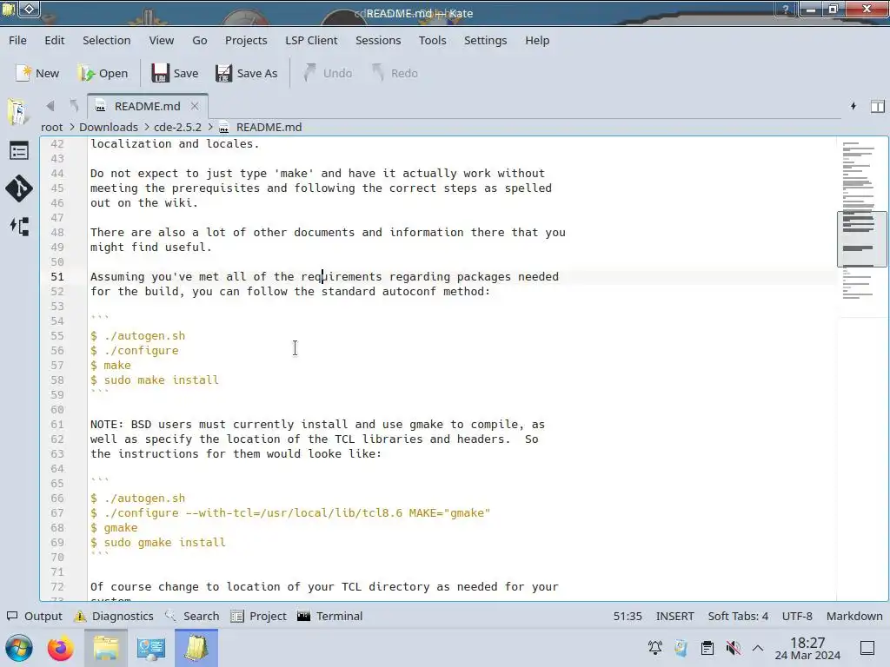Screen dimensions: 890x667
Task: Click Save As in the toolbar
Action: tap(246, 73)
